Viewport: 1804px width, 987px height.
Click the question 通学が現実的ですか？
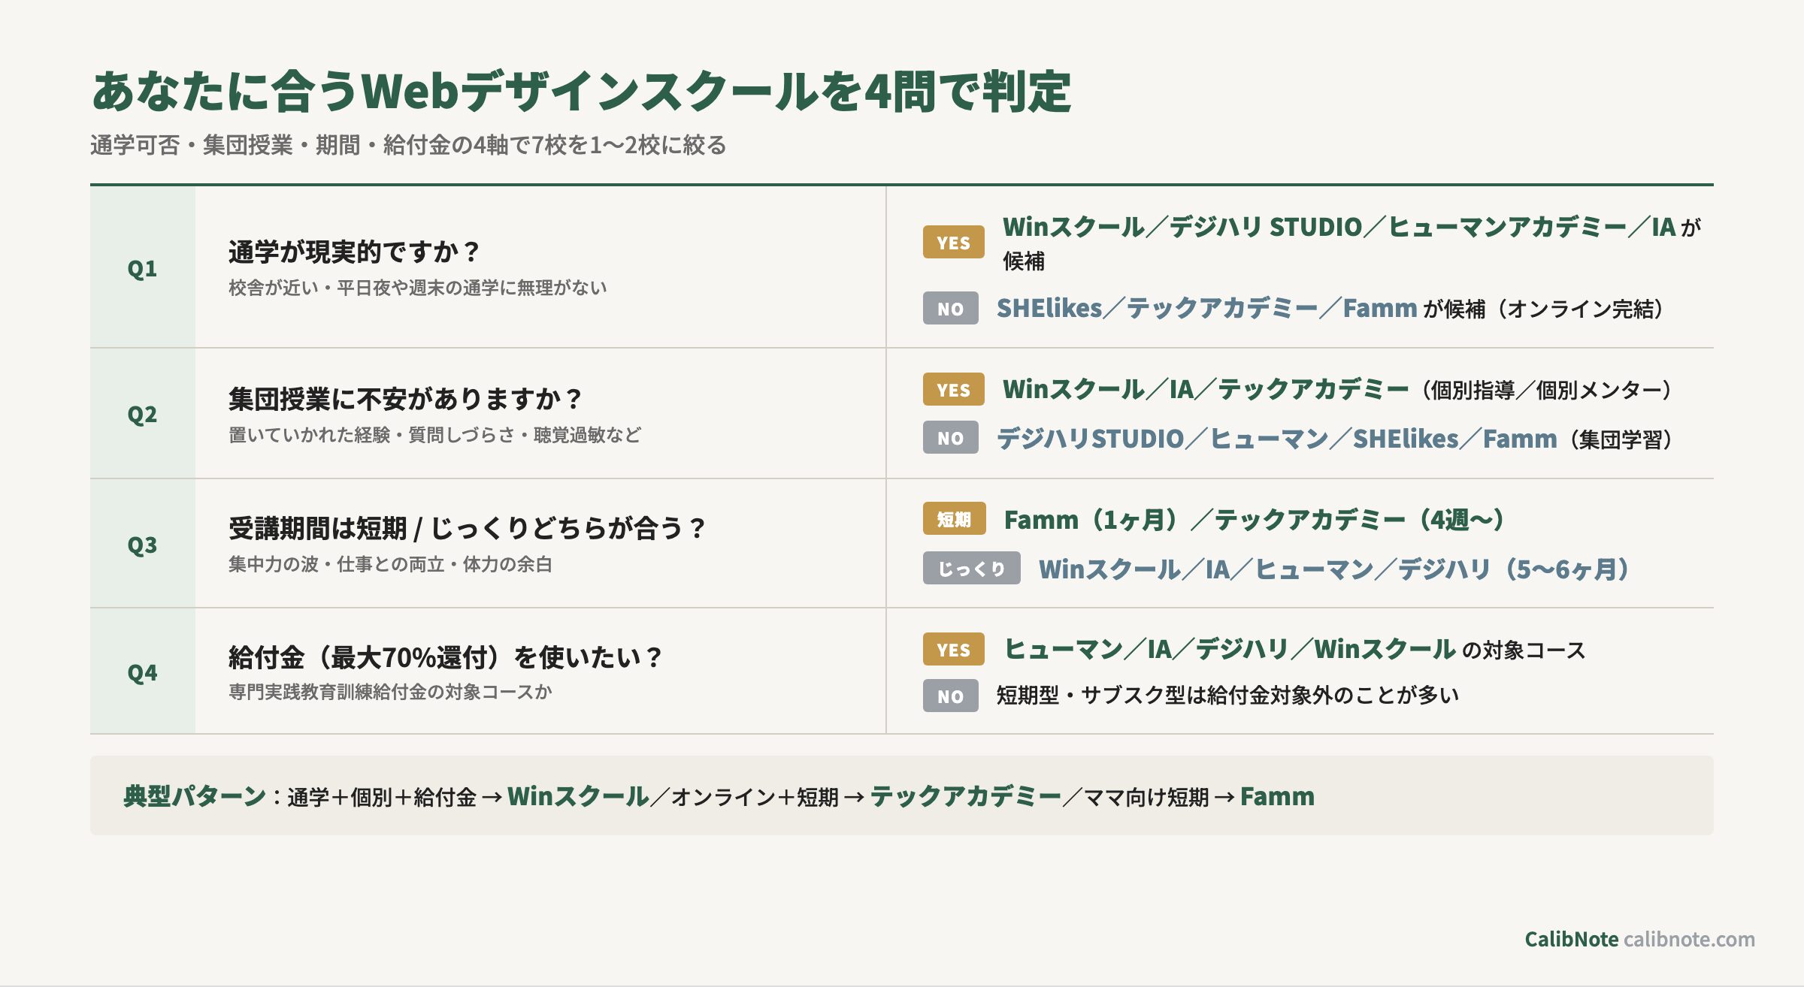(x=355, y=252)
